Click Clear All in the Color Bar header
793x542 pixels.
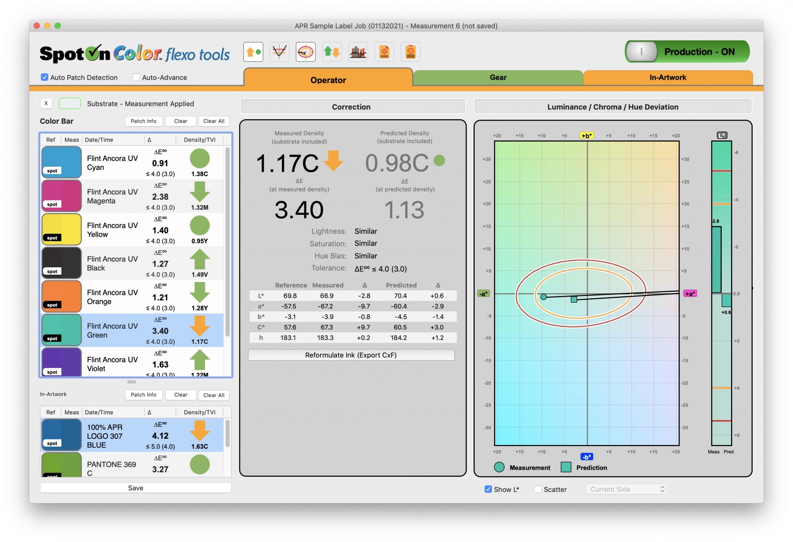click(214, 121)
